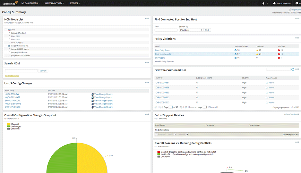Click the Export icon at top right
This screenshot has height=173, width=301.
[x=290, y=10]
